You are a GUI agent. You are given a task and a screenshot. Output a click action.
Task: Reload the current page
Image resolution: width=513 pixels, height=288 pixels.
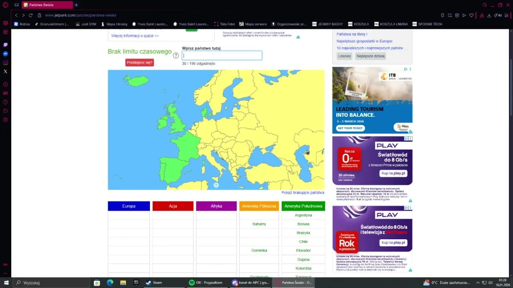[x=30, y=15]
